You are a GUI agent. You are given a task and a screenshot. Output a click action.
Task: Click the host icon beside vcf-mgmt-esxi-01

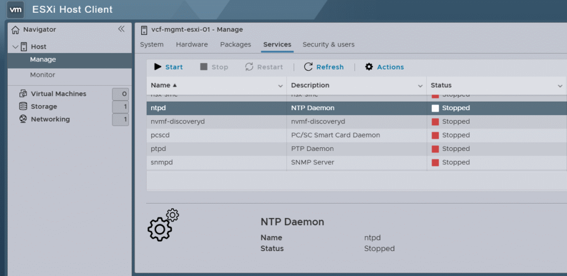[x=145, y=30]
